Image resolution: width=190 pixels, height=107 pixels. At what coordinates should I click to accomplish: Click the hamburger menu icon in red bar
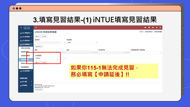[x=36, y=27]
